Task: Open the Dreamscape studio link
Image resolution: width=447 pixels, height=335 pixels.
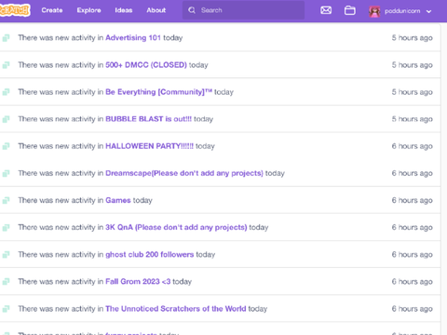Action: coord(184,173)
